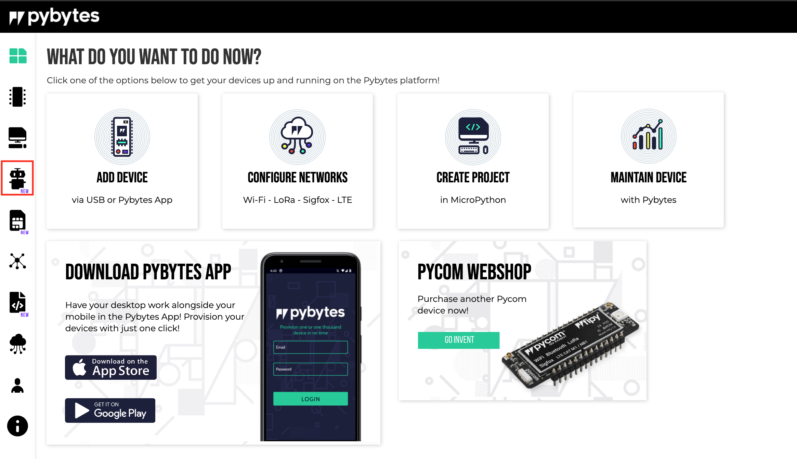Select the Devices sidebar icon
The image size is (797, 459).
pos(17,98)
